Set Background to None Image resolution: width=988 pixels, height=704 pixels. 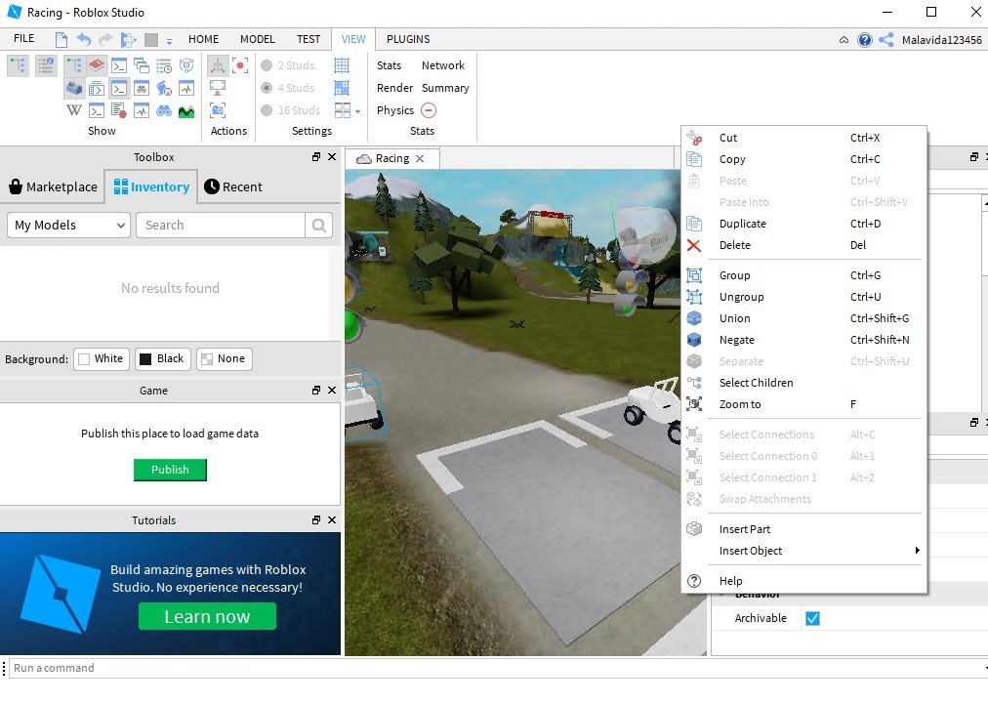(x=225, y=358)
